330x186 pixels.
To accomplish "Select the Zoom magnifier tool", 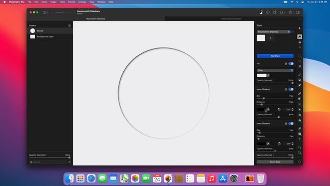I will (x=300, y=147).
